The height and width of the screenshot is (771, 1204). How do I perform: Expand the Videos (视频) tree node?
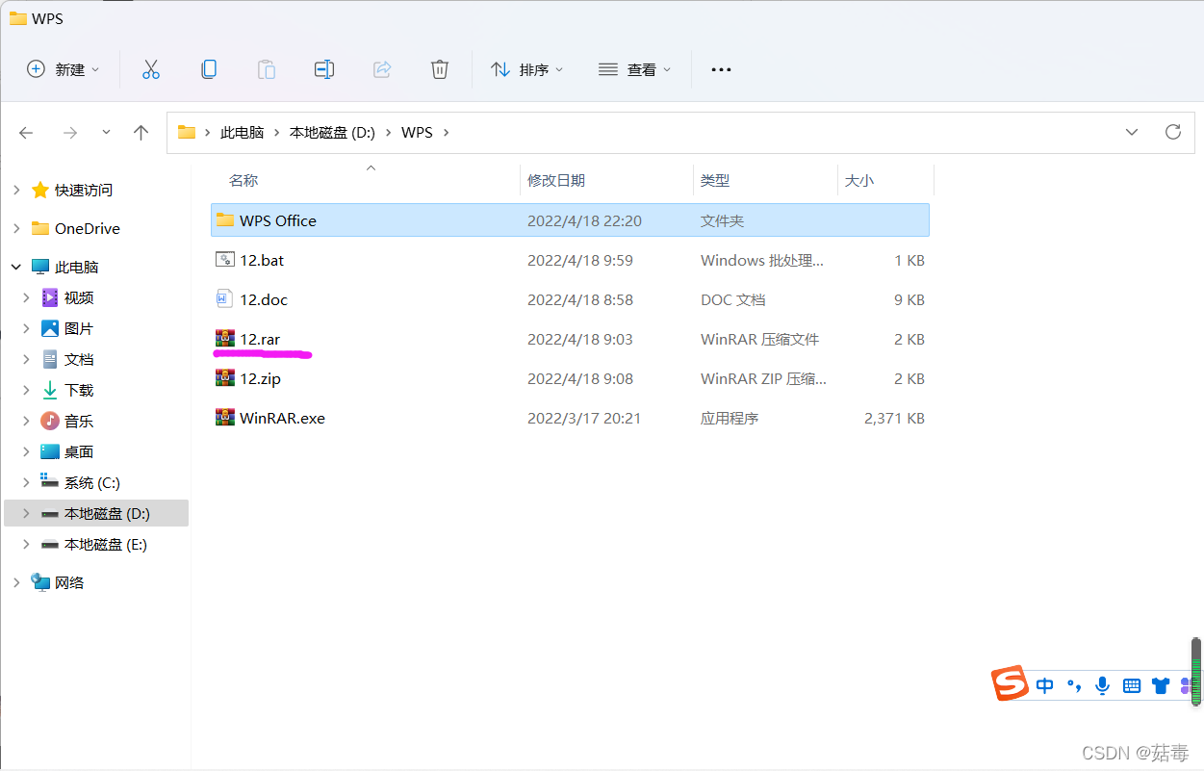[27, 298]
